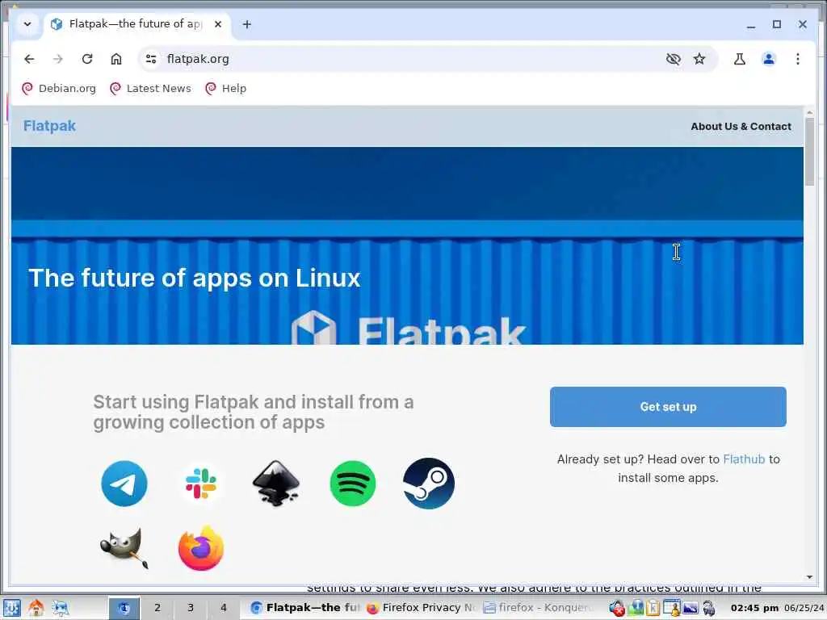This screenshot has width=827, height=620.
Task: Click the Klipper clipboard tray icon
Action: (653, 608)
